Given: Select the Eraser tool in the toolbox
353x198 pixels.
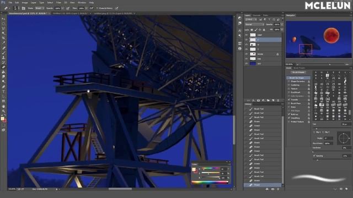Looking at the screenshot, I should pos(4,67).
